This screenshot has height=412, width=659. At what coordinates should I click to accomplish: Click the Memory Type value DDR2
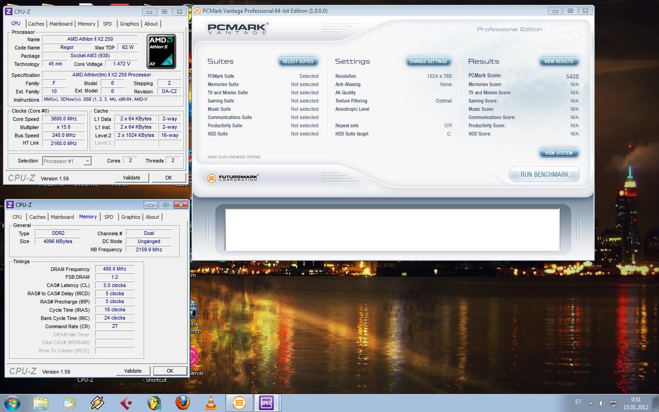click(x=58, y=233)
